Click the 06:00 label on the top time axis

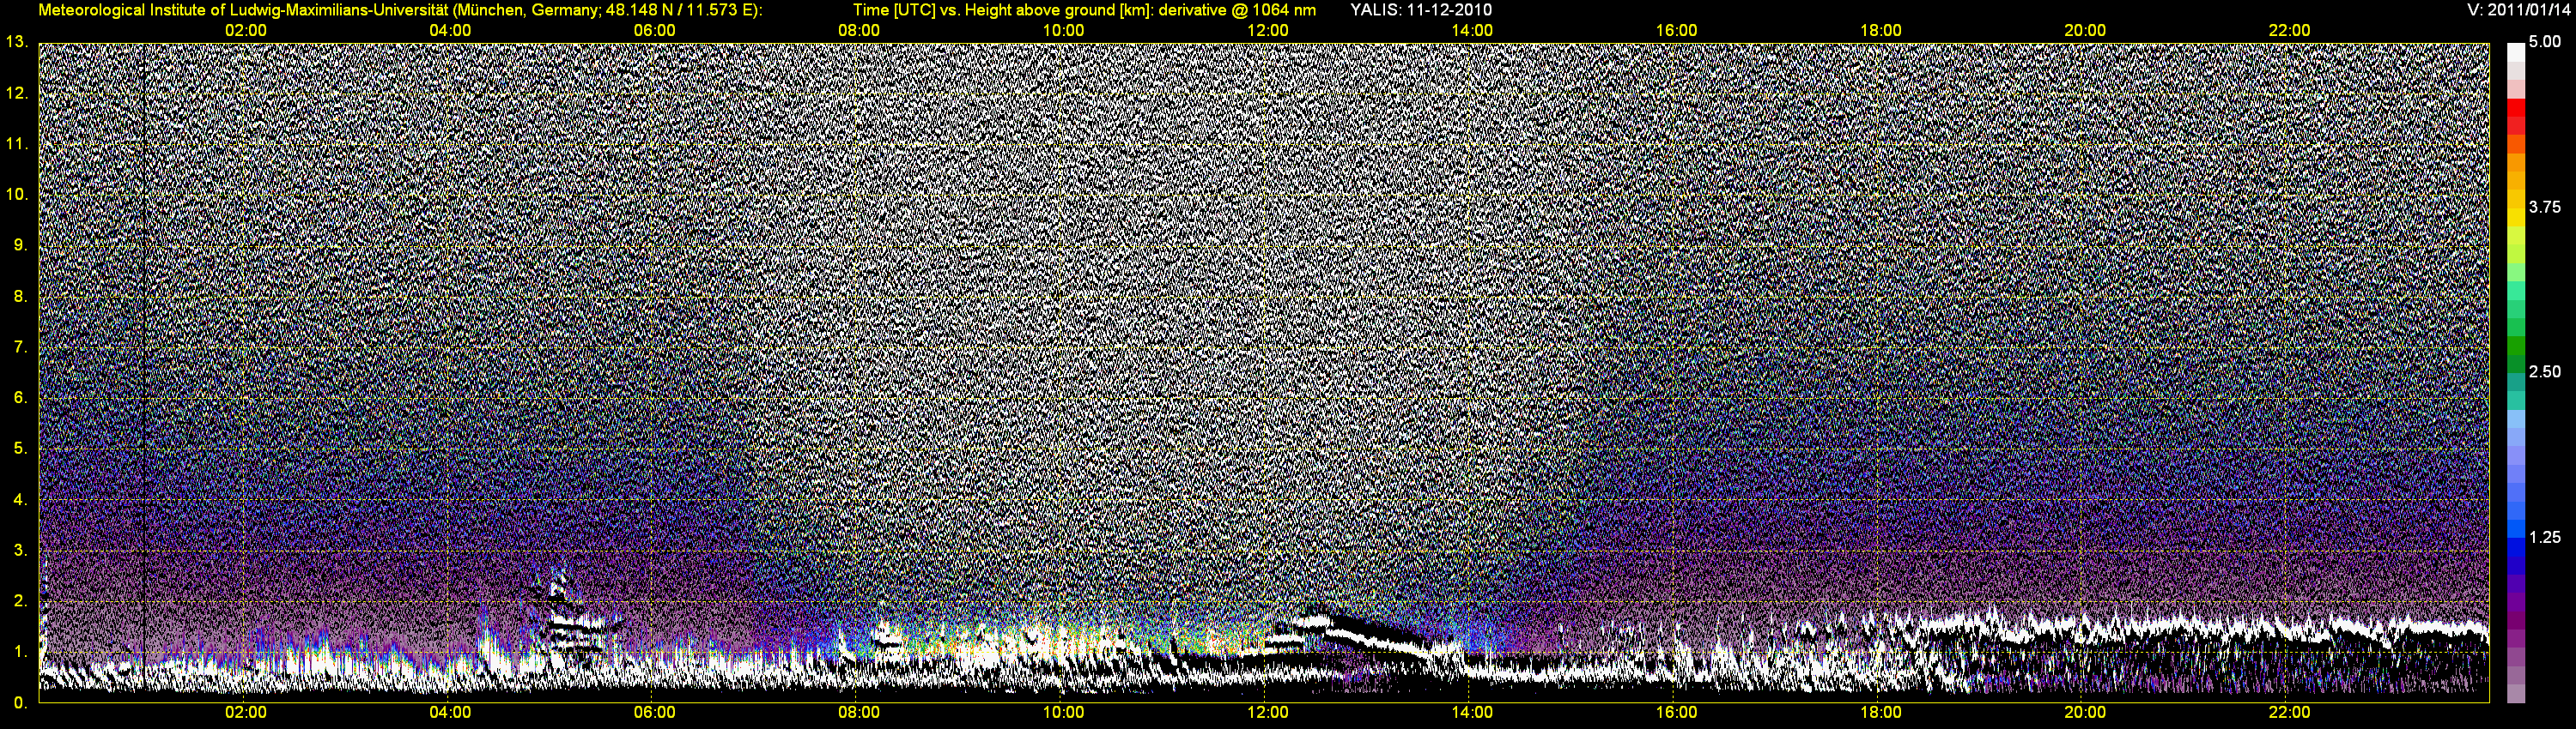point(655,31)
